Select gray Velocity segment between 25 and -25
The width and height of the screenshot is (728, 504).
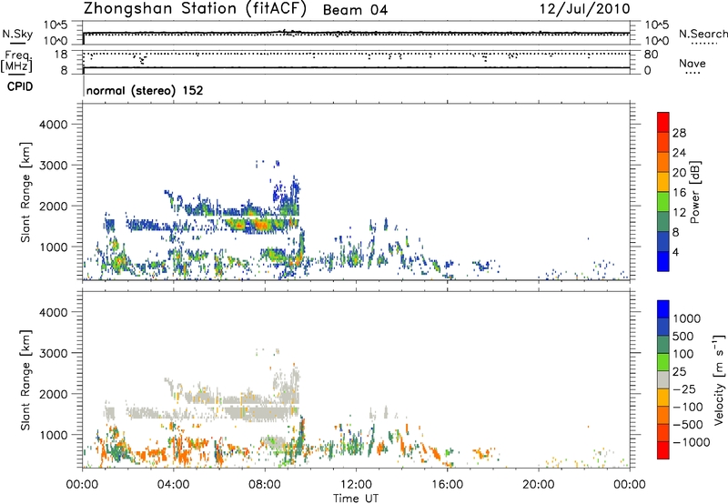(663, 379)
